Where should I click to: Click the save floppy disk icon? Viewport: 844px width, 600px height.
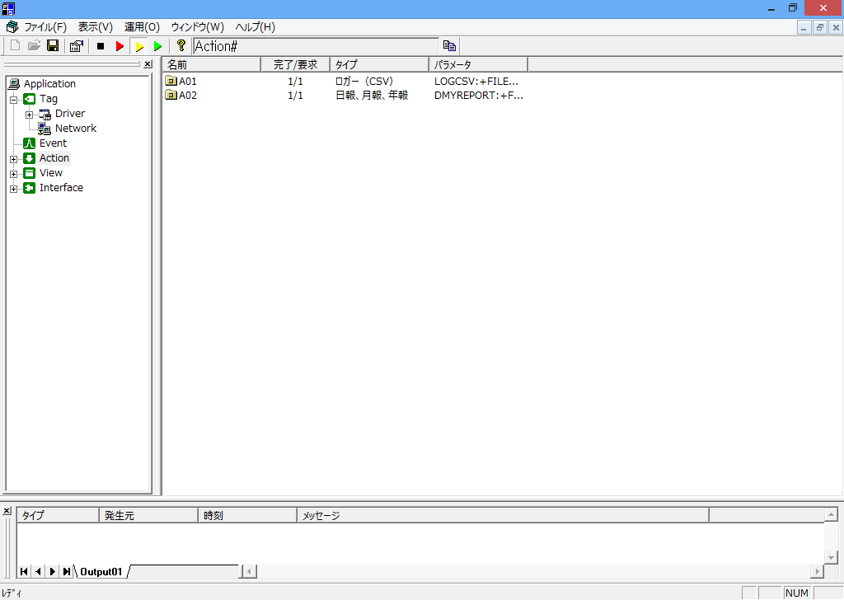pos(52,46)
